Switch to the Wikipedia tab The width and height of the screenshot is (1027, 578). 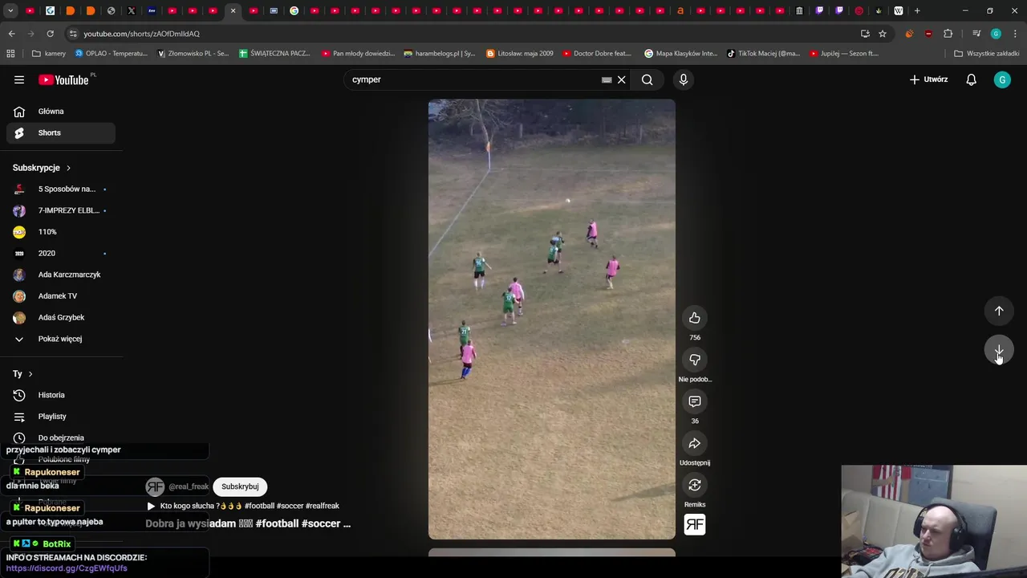coord(898,10)
